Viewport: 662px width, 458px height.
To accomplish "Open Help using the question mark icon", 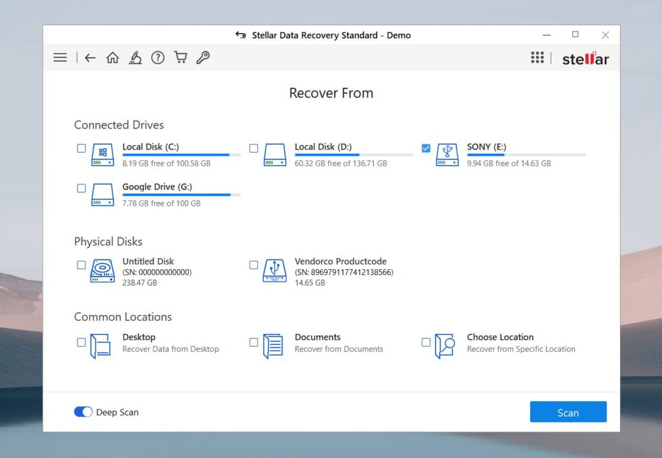I will (x=158, y=58).
